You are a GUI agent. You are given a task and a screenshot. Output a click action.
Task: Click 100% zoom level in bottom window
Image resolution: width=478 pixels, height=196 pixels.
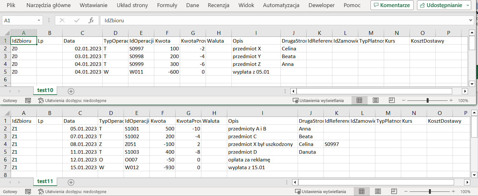point(465,191)
